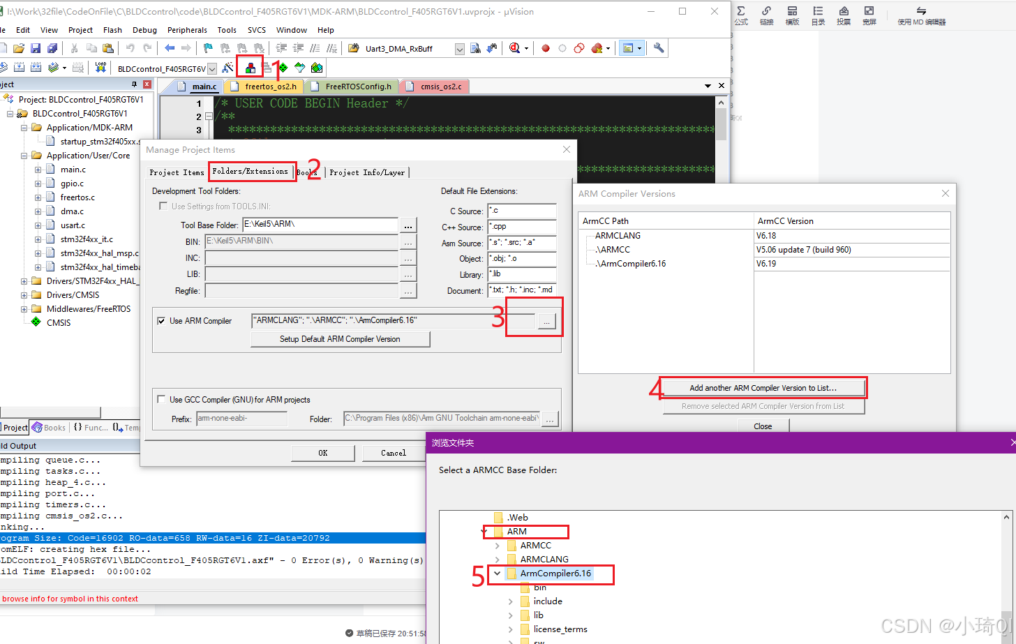Click the Save All icon

52,48
